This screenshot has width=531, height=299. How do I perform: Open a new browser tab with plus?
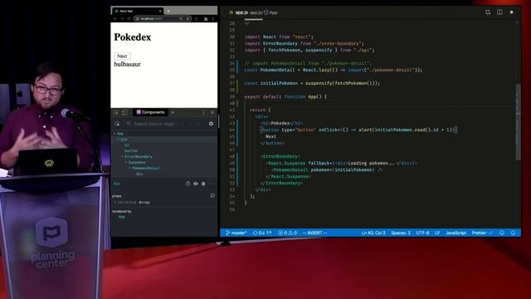pos(168,11)
